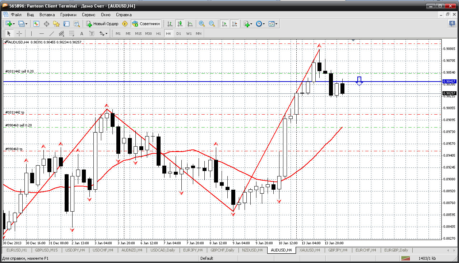Screen dimensions: 459x263
Task: Toggle chart auto scroll
Action: pos(224,24)
